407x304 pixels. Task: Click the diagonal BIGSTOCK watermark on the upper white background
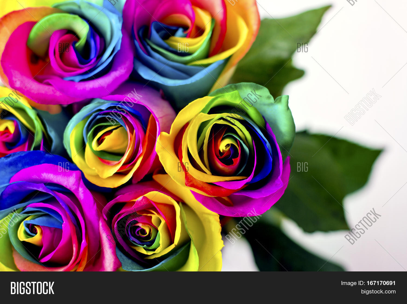(x=363, y=106)
